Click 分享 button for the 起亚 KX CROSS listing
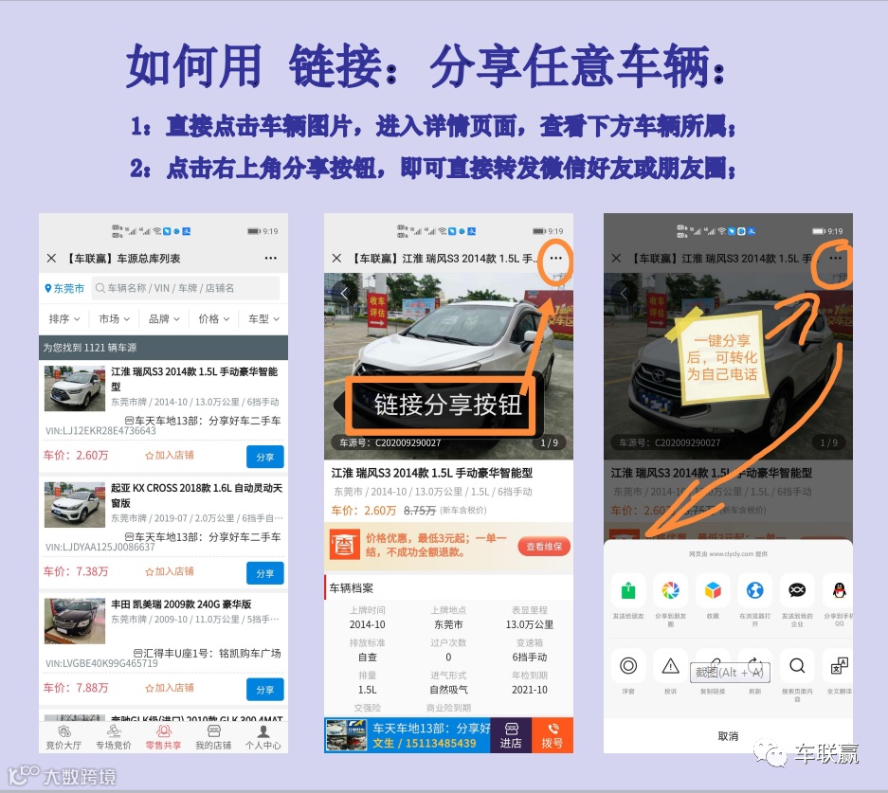The height and width of the screenshot is (793, 888). (x=265, y=573)
